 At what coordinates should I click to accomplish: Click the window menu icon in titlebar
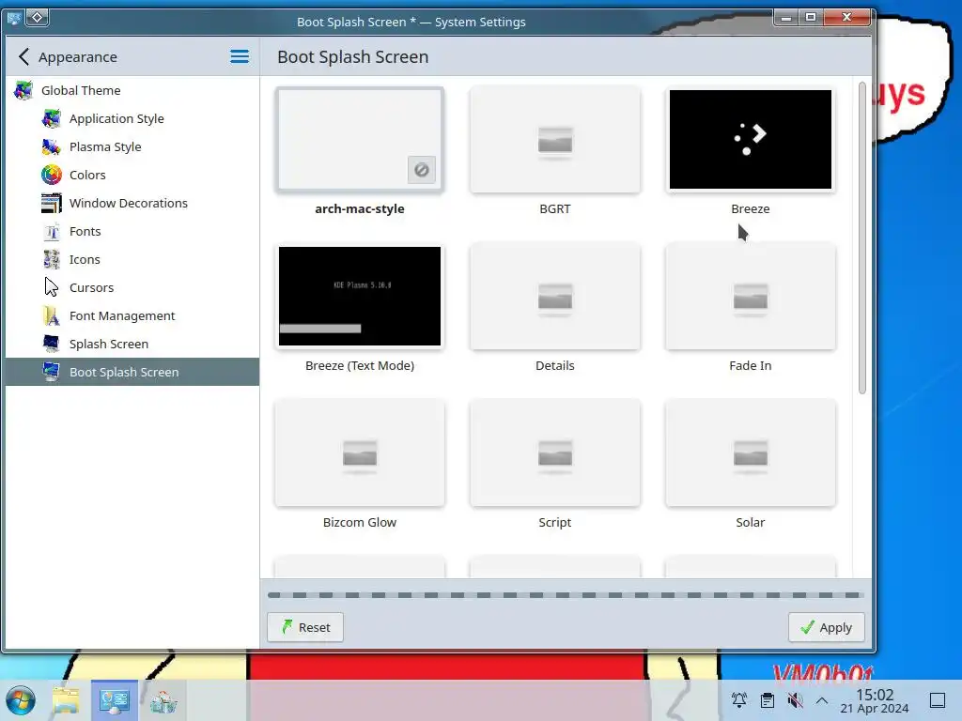coord(14,19)
